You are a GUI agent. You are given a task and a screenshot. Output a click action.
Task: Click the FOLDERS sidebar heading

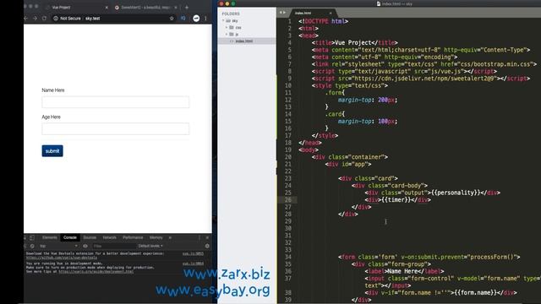[x=231, y=14]
